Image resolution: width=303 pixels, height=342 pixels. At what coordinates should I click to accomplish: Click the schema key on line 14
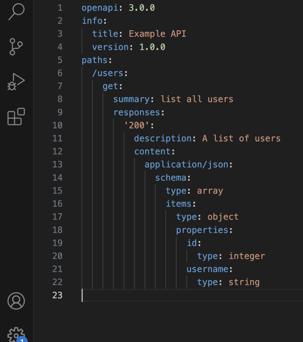(170, 177)
